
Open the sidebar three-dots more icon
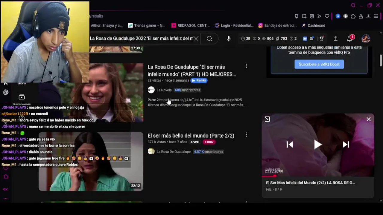tap(6, 198)
